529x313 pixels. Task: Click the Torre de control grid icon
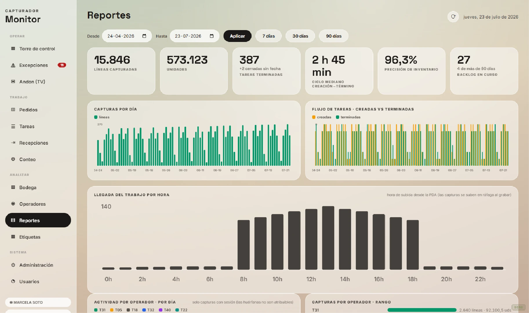coord(13,49)
